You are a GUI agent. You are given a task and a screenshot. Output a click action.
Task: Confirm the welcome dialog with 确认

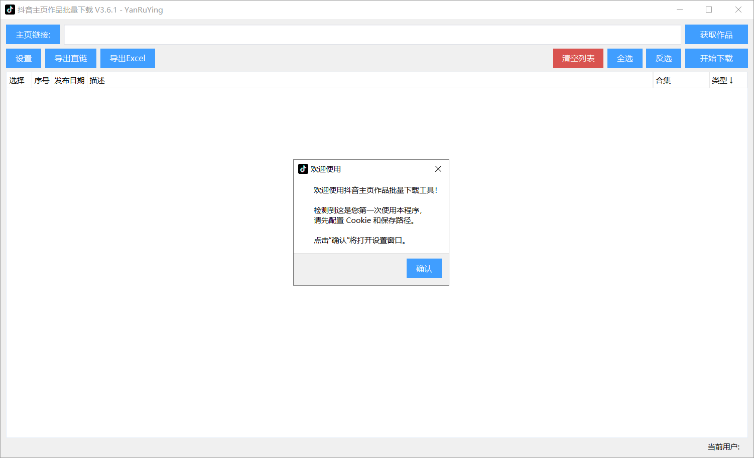point(424,268)
